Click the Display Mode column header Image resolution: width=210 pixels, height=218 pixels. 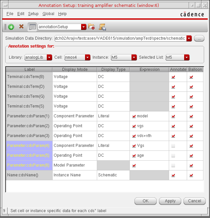coord(75,69)
